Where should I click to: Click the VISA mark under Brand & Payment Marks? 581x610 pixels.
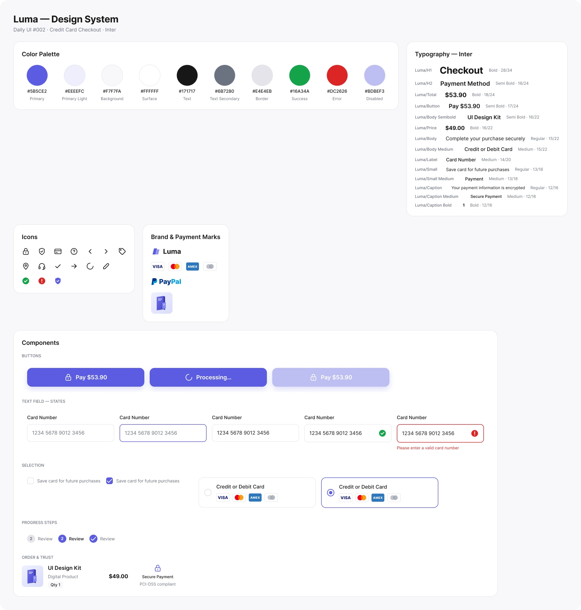pyautogui.click(x=158, y=266)
